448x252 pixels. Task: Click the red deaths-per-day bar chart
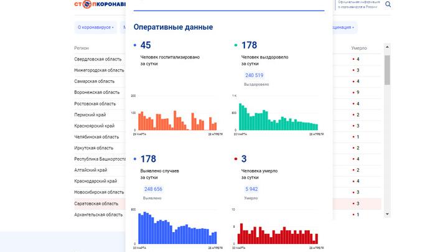coord(274,233)
